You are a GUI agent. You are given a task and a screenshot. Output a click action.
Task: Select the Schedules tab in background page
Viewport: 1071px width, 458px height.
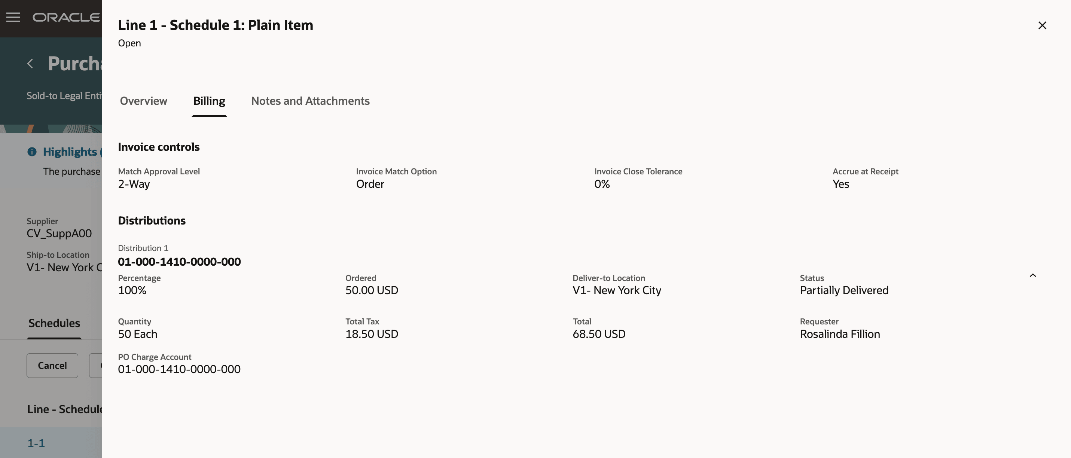[54, 323]
